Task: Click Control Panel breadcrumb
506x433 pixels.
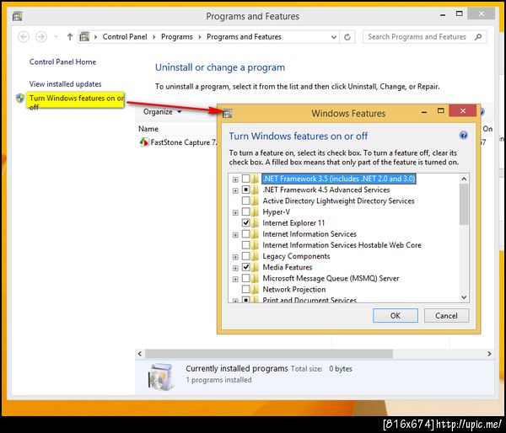Action: 125,37
